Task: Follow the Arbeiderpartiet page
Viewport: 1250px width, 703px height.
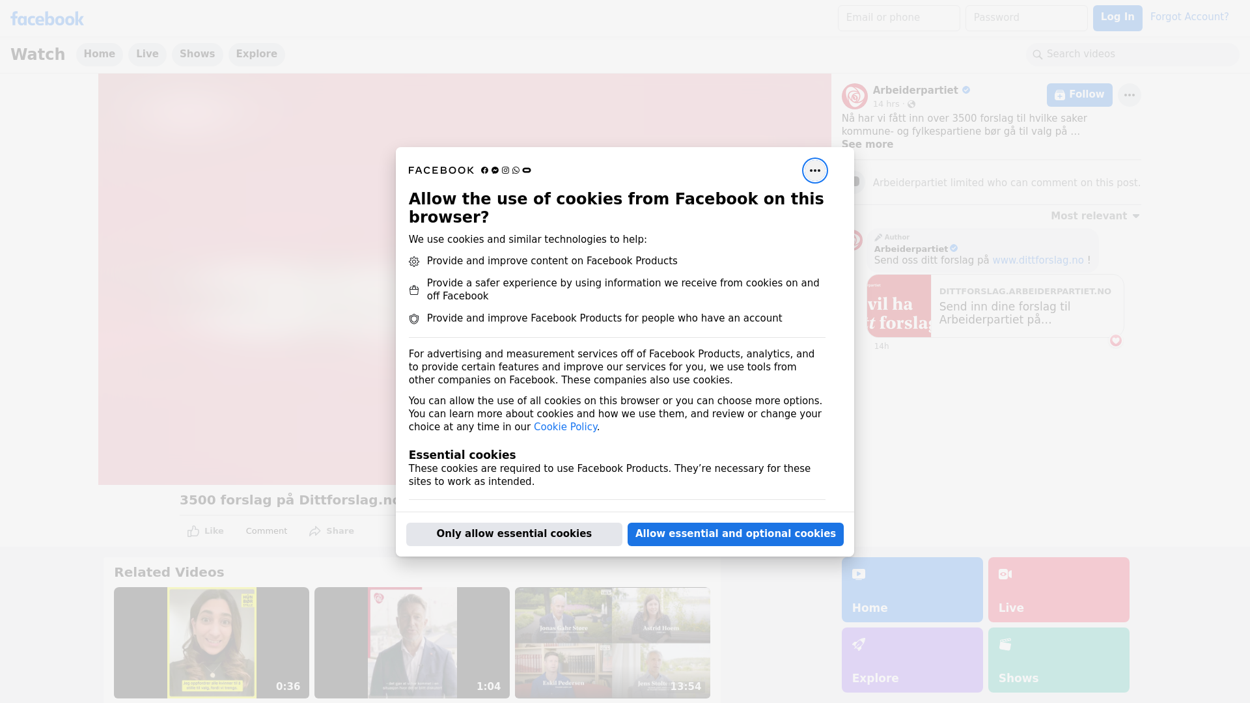Action: pos(1079,95)
